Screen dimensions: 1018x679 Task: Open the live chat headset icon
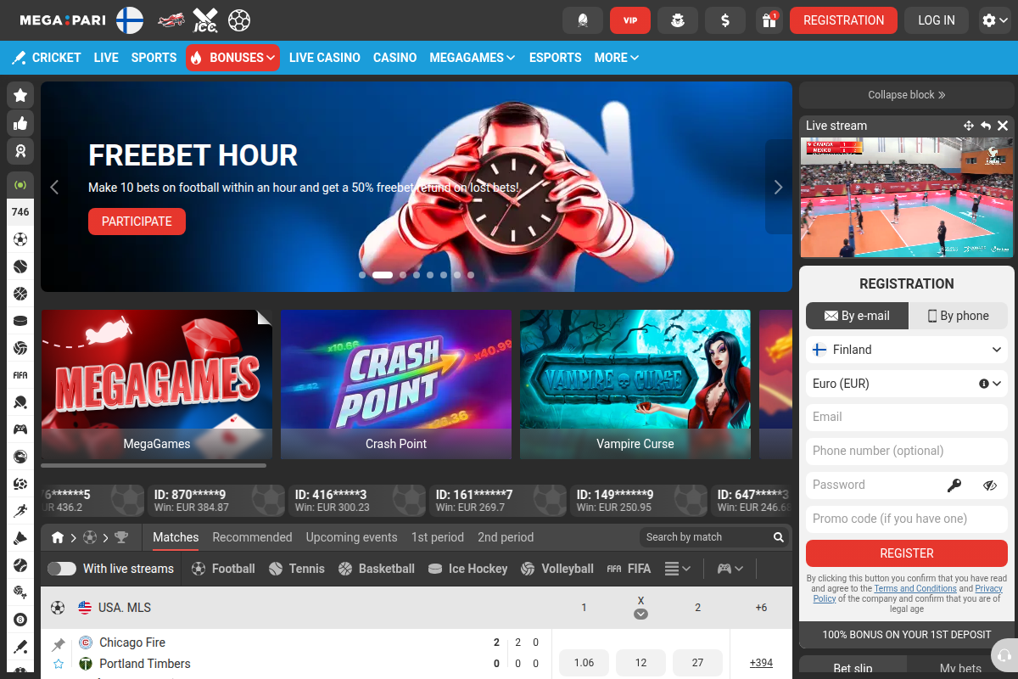point(1004,656)
